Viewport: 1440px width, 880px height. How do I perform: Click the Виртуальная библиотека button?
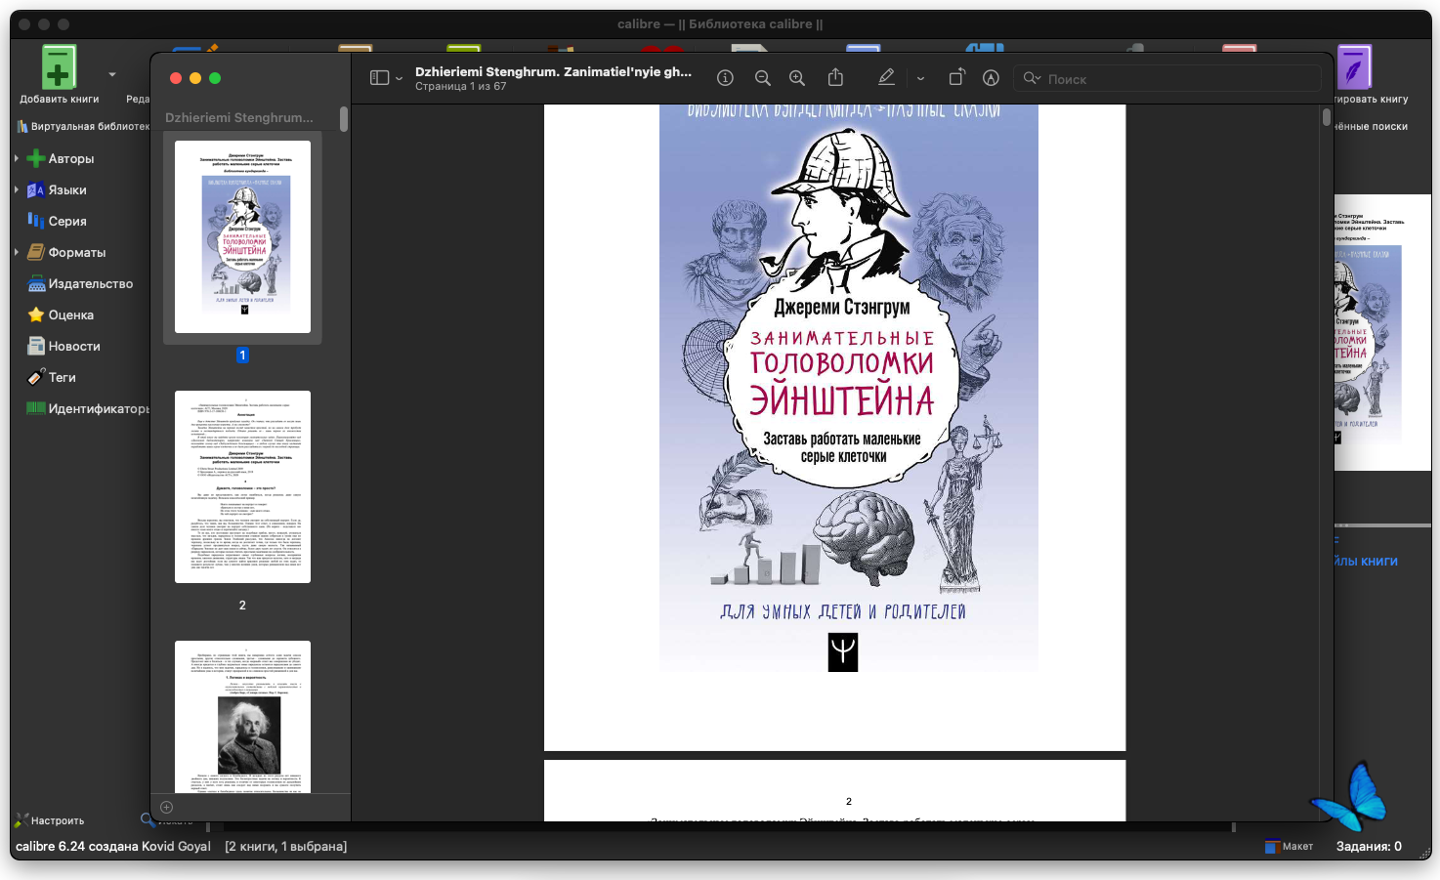pos(83,126)
